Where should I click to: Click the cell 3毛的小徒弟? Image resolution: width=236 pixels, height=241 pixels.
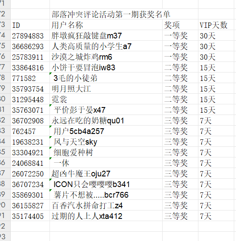click(106, 78)
